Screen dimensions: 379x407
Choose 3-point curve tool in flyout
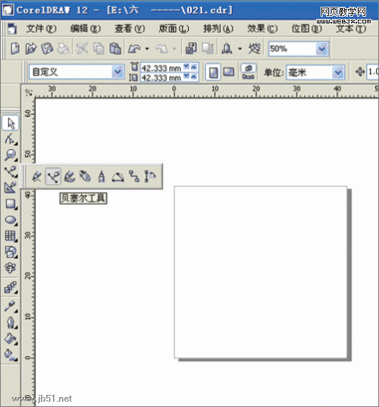coord(117,176)
